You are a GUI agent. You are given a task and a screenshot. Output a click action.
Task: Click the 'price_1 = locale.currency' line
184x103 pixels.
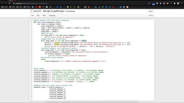click(x=87, y=43)
